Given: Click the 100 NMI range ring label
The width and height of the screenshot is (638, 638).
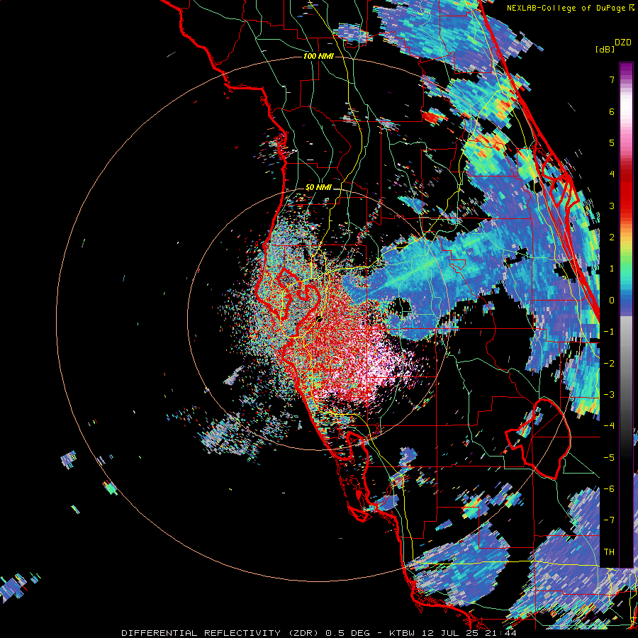Looking at the screenshot, I should click(318, 56).
